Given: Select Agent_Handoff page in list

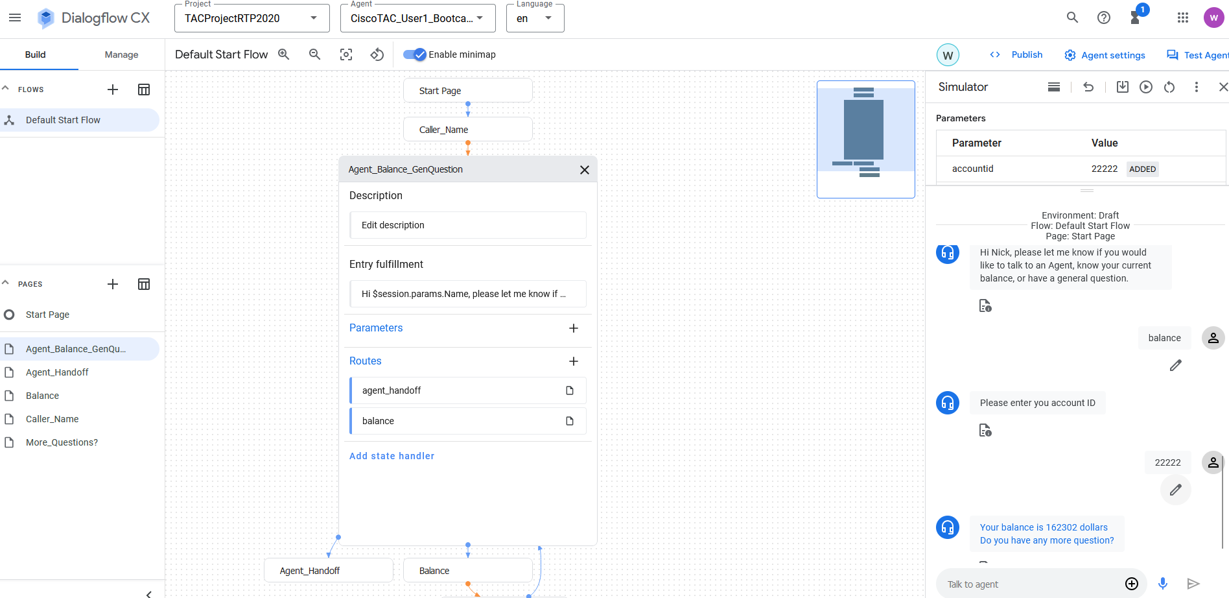Looking at the screenshot, I should [79, 372].
